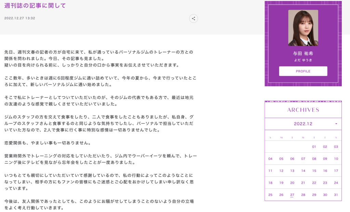The image size is (350, 212).
Task: Select date 13 in the archive calendar
Action: [292, 171]
